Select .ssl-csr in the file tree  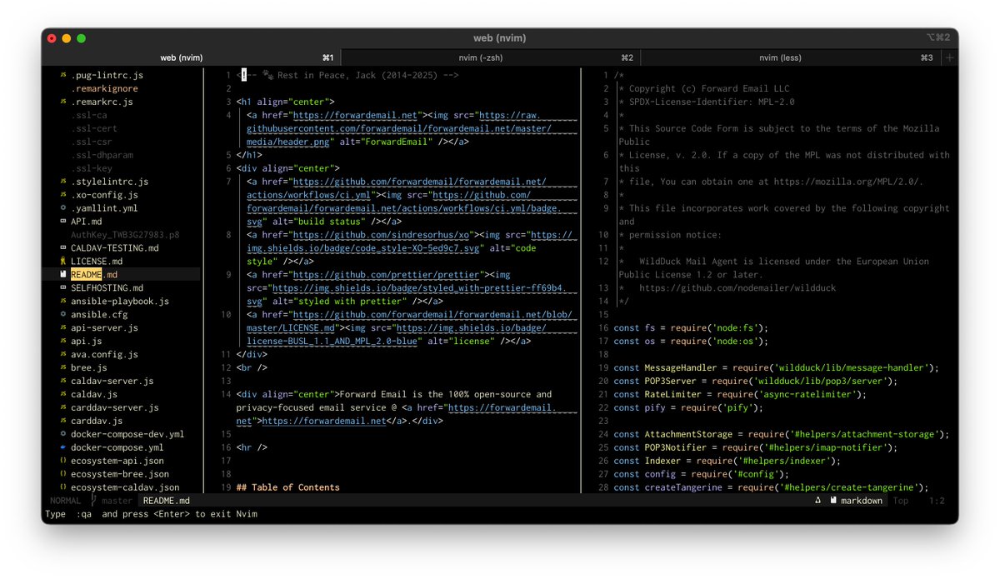point(92,142)
